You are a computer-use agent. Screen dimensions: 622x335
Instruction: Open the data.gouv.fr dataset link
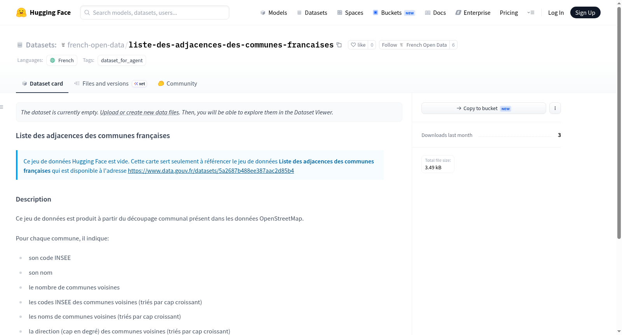coord(211,170)
